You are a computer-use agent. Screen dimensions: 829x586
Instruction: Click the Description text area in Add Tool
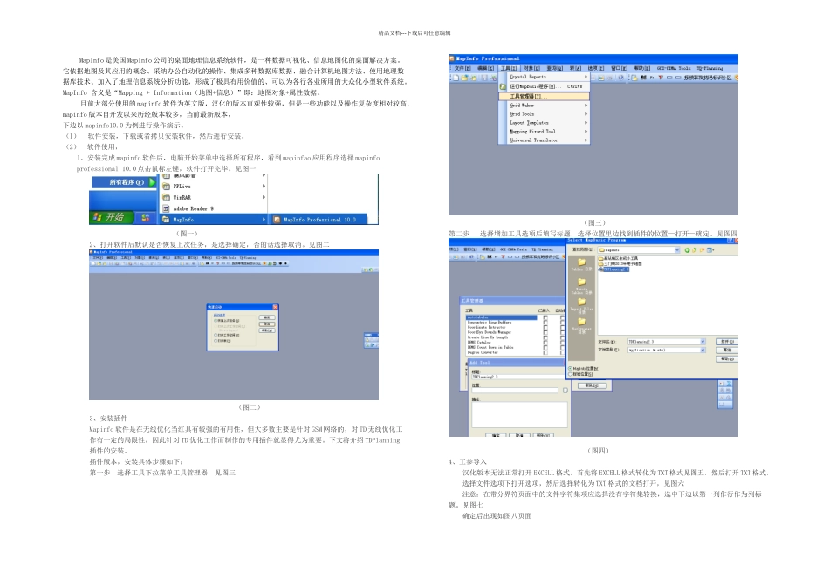pyautogui.click(x=520, y=415)
